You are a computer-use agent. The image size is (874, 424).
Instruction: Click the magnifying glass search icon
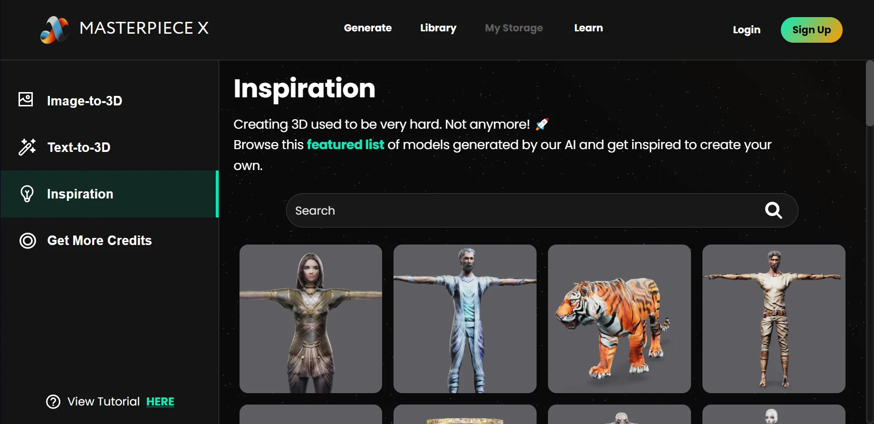(x=773, y=210)
